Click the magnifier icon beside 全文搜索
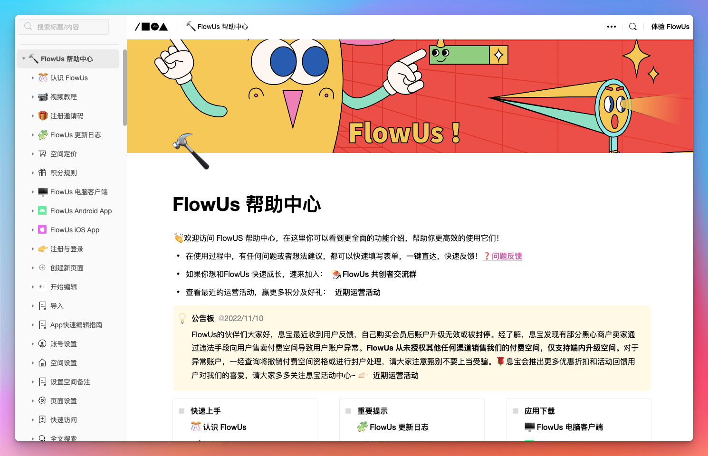Image resolution: width=708 pixels, height=456 pixels. point(42,438)
